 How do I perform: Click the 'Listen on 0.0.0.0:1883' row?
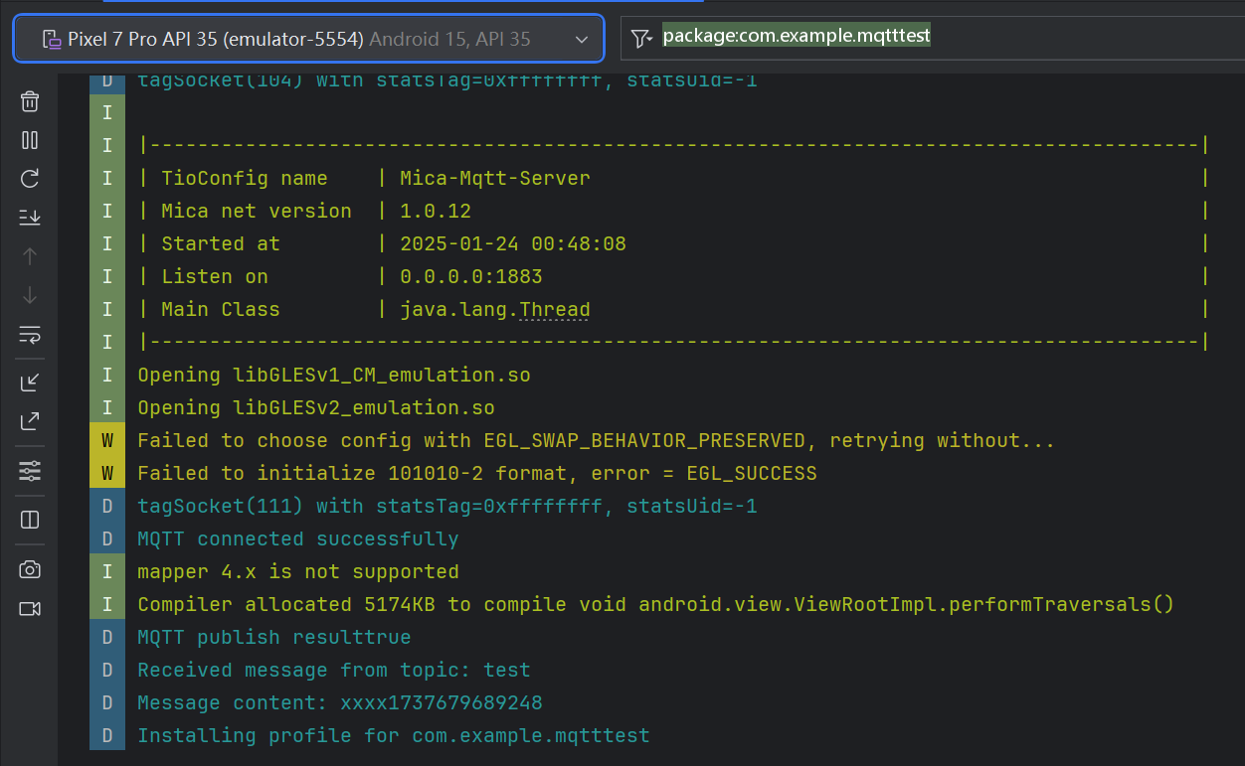(672, 277)
